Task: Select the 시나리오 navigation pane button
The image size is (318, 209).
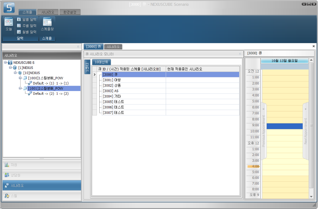Action: pos(42,185)
